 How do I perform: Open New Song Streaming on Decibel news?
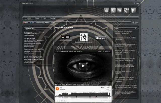pyautogui.click(x=125, y=51)
